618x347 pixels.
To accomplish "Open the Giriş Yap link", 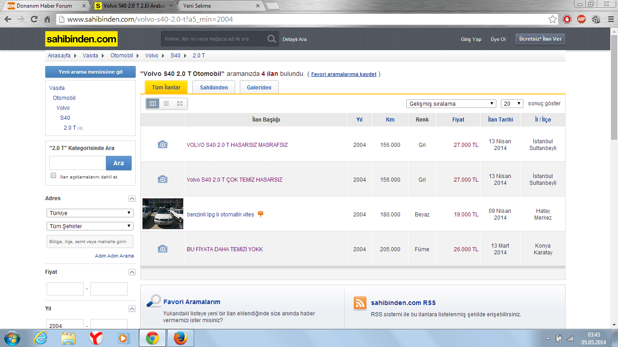I will tap(471, 39).
